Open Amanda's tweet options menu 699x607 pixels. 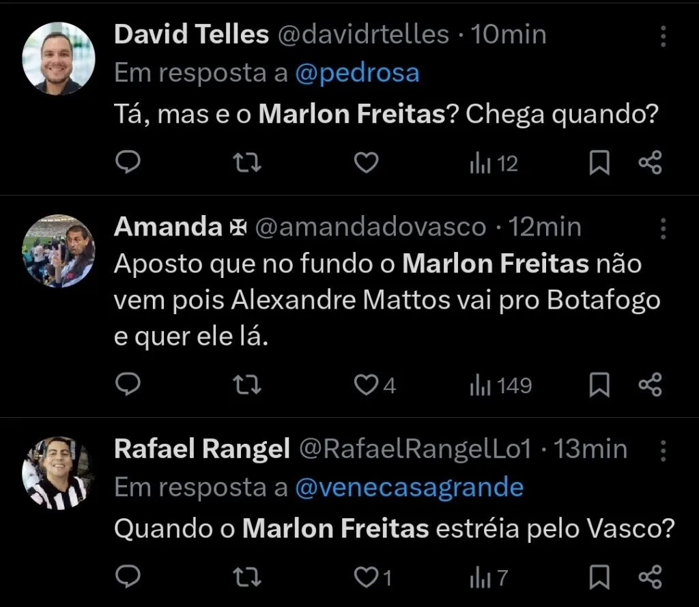[663, 227]
